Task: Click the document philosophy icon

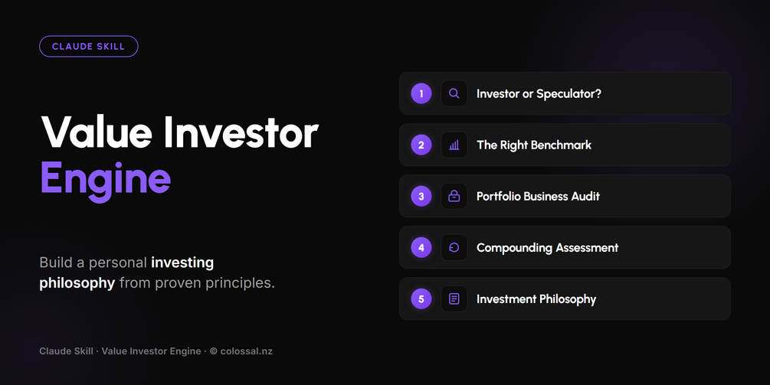Action: 454,299
